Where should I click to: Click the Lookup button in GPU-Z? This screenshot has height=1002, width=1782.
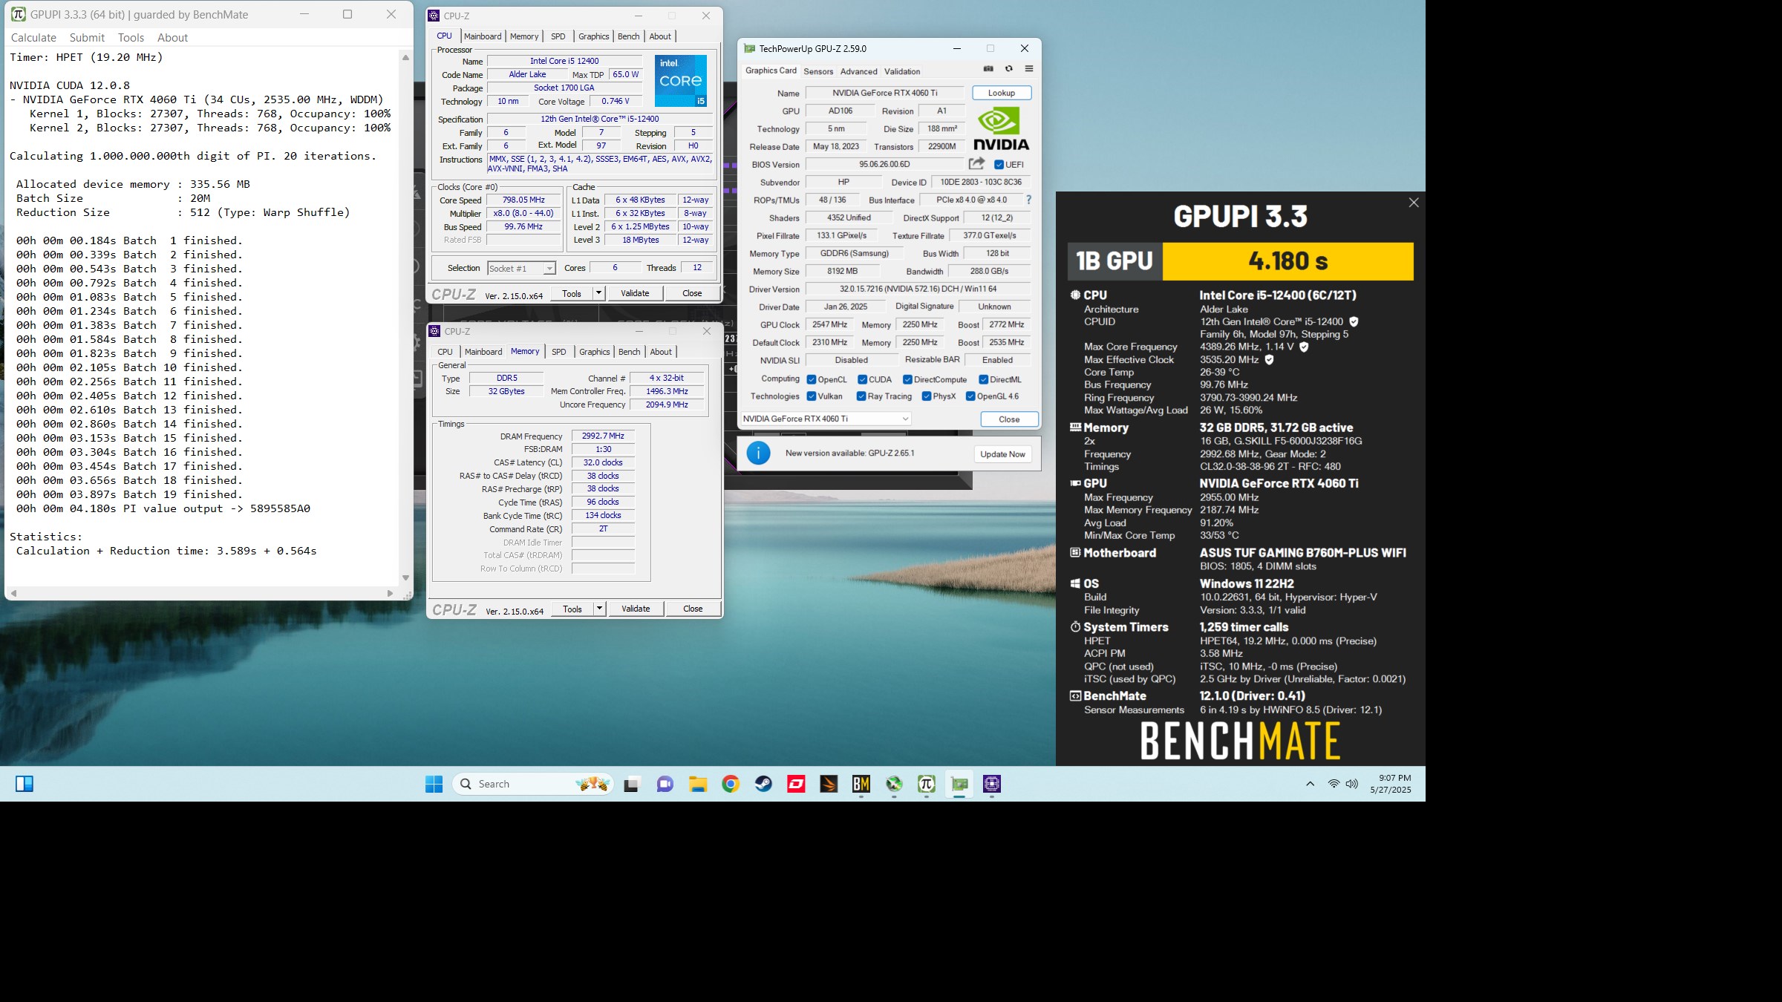click(1001, 93)
